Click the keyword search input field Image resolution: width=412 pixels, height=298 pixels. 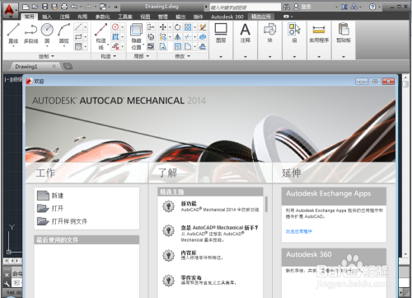pyautogui.click(x=246, y=7)
